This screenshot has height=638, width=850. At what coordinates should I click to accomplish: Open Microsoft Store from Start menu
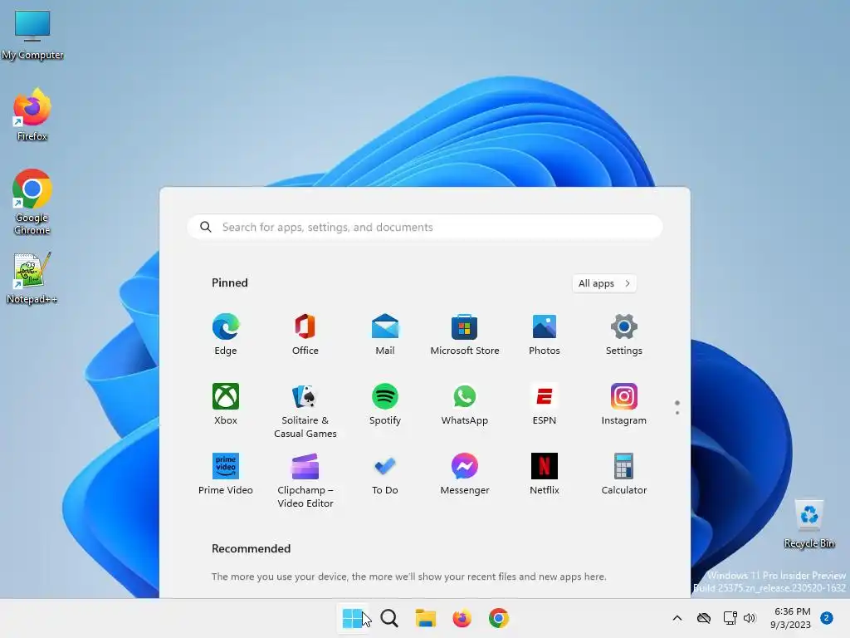point(465,334)
